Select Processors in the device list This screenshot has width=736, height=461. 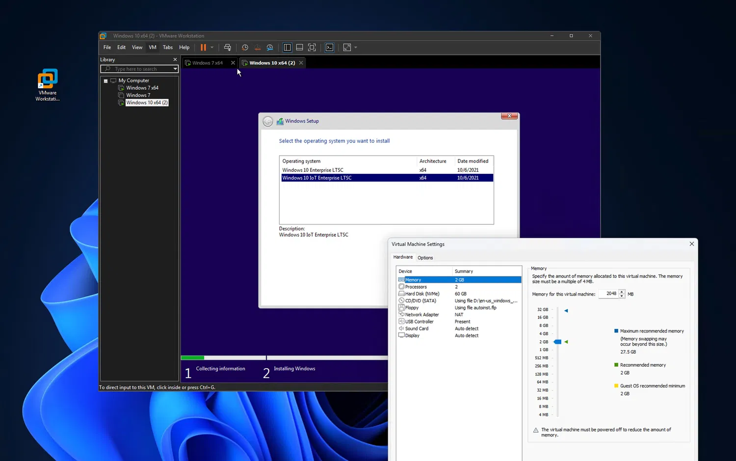pyautogui.click(x=416, y=287)
